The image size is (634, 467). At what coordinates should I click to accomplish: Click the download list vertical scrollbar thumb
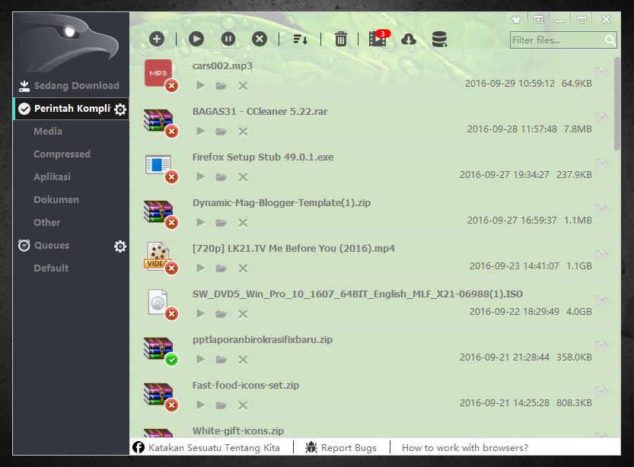617,104
